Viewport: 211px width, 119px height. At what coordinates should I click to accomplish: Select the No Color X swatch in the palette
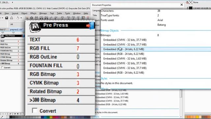click(x=8, y=117)
